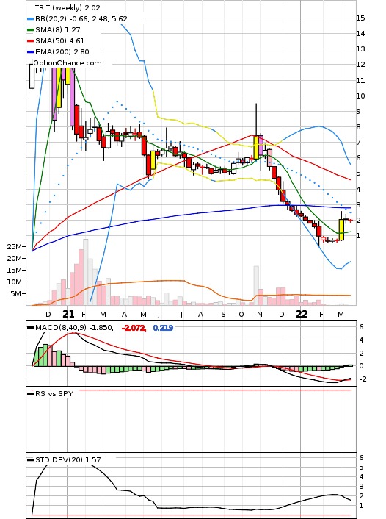The height and width of the screenshot is (519, 386).
Task: Click the N month label on time axis
Action: click(260, 315)
